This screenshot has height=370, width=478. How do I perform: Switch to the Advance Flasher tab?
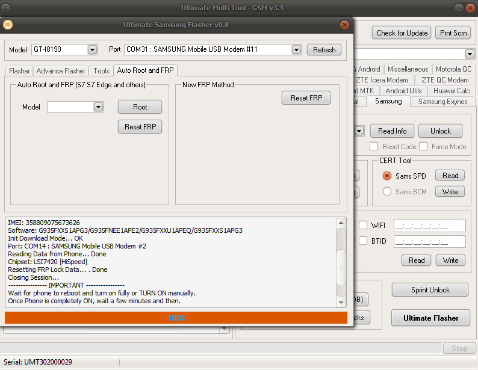(61, 71)
